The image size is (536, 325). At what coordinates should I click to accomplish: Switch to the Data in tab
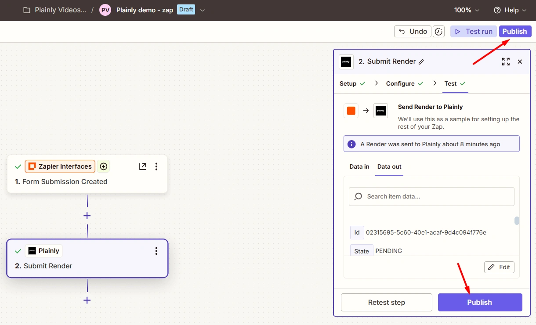click(359, 166)
